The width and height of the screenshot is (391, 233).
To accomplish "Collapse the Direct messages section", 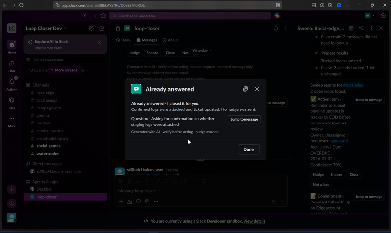I will (x=47, y=164).
